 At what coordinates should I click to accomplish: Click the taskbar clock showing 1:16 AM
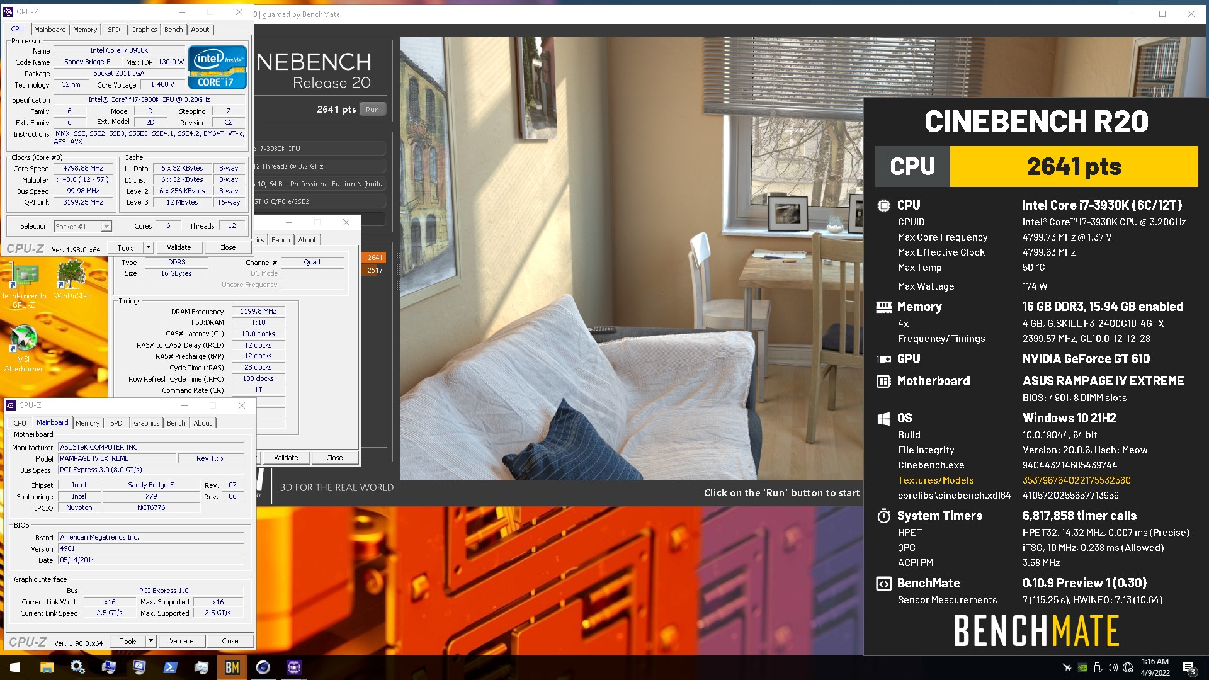[1155, 667]
